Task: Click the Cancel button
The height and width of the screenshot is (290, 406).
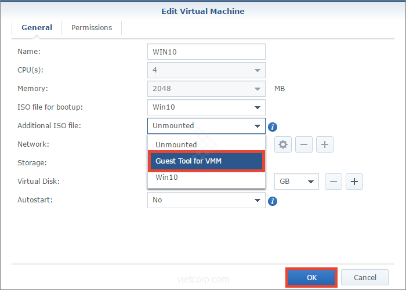Action: coord(364,278)
